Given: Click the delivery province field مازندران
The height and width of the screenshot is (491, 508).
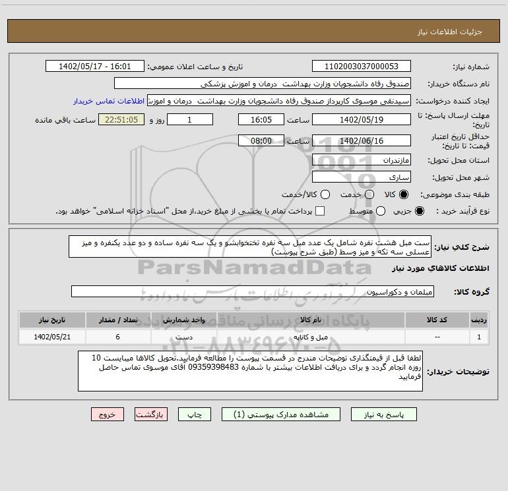Looking at the screenshot, I should pos(362,160).
